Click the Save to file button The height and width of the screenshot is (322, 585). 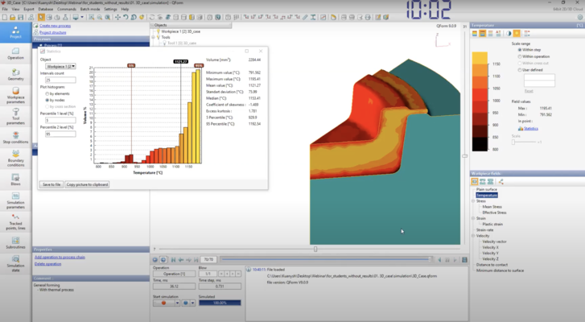[x=51, y=184]
